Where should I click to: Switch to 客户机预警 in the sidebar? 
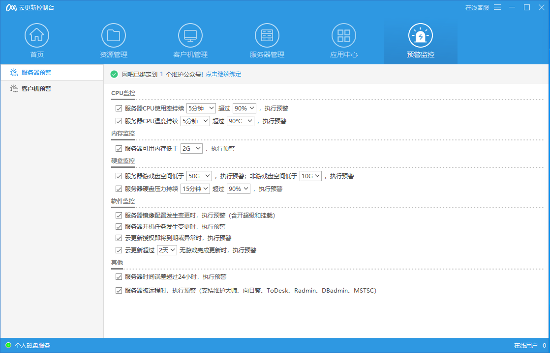click(34, 88)
